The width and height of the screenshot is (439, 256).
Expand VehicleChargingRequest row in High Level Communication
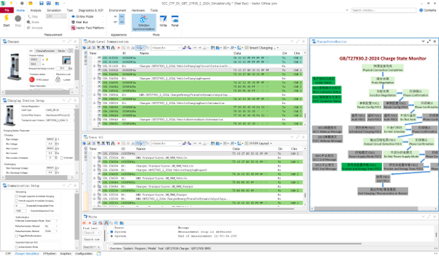click(x=94, y=78)
